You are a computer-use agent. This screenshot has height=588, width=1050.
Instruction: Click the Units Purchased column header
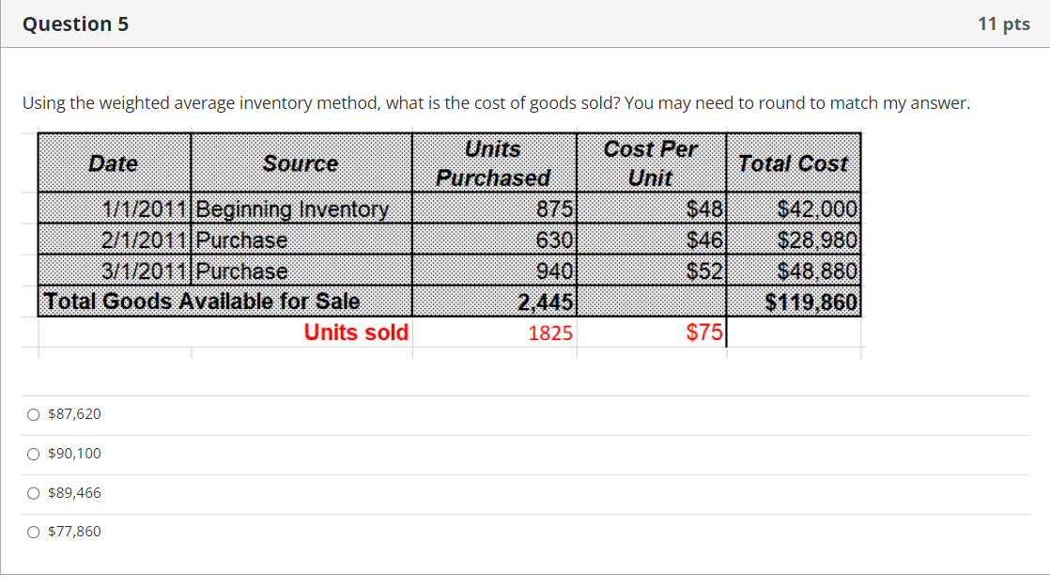point(493,162)
